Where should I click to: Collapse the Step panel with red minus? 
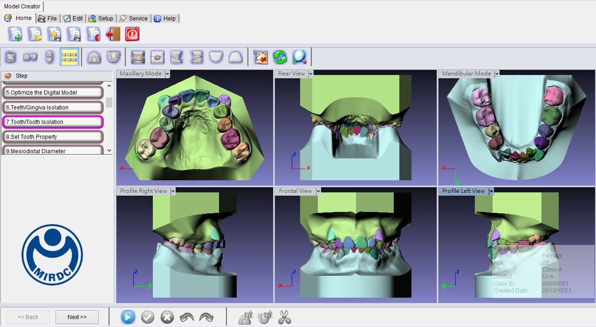point(8,76)
